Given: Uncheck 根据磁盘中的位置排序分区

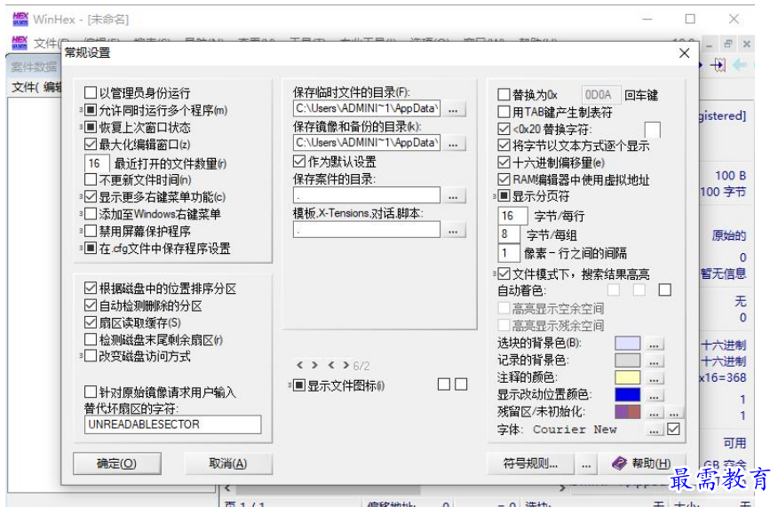Looking at the screenshot, I should pos(91,289).
